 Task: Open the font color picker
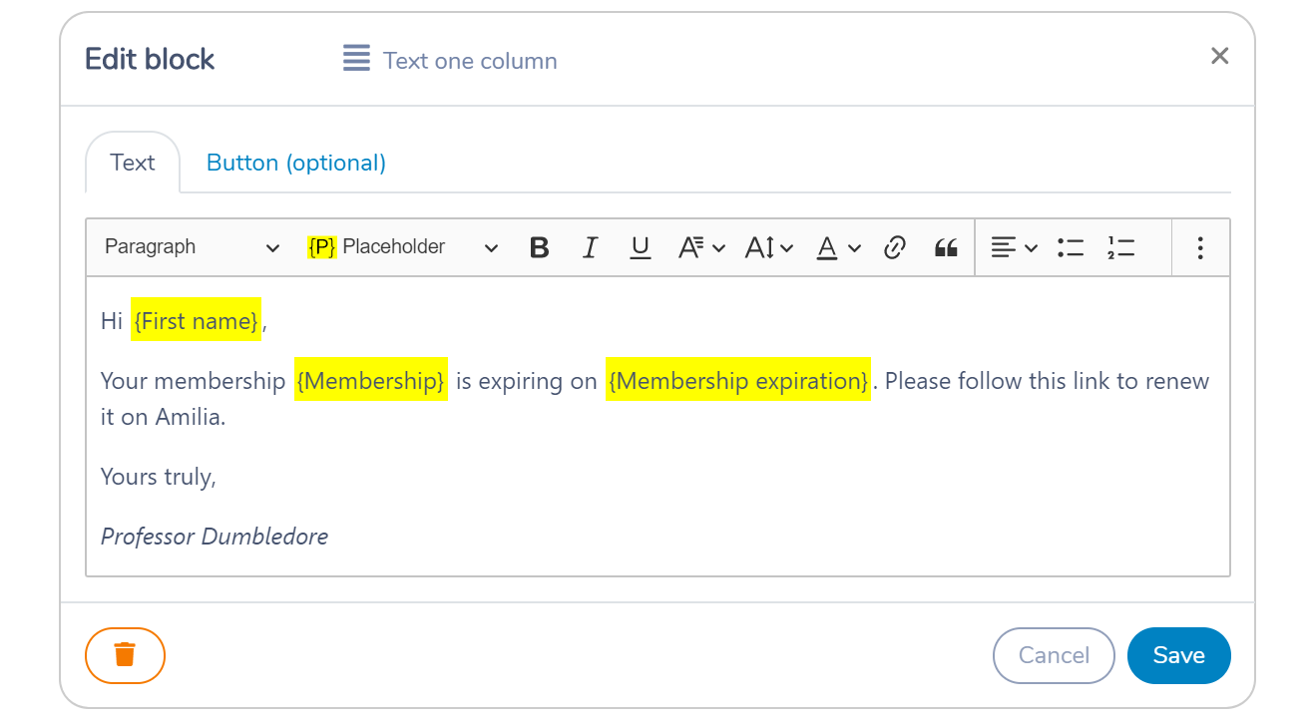[x=837, y=247]
